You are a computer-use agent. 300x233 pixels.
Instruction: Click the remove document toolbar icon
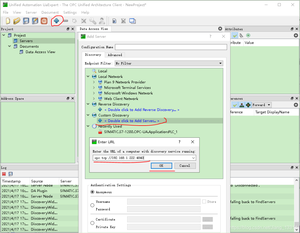[123, 21]
